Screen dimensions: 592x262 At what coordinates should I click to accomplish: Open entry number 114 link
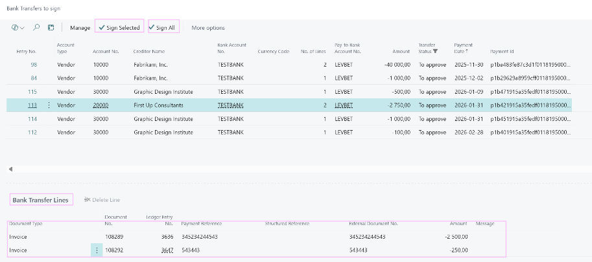pos(32,119)
